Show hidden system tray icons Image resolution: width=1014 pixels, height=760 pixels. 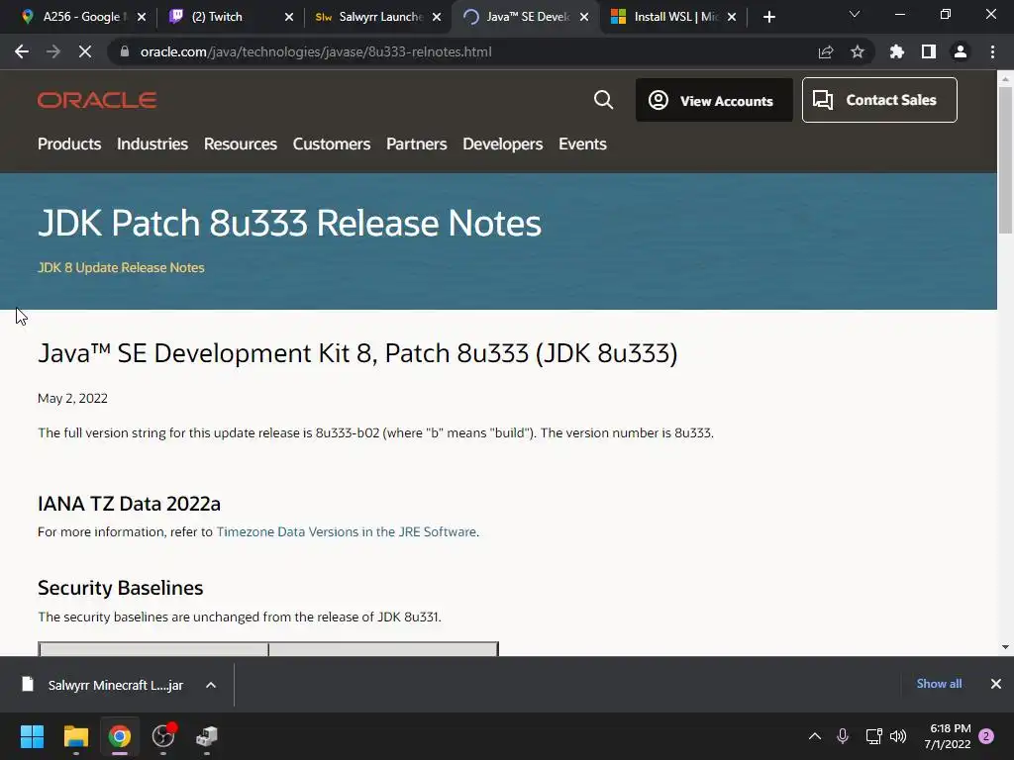pos(815,736)
